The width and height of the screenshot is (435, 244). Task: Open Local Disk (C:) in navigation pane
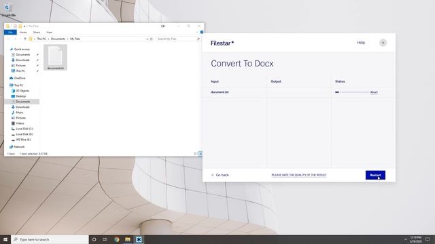[x=24, y=129]
